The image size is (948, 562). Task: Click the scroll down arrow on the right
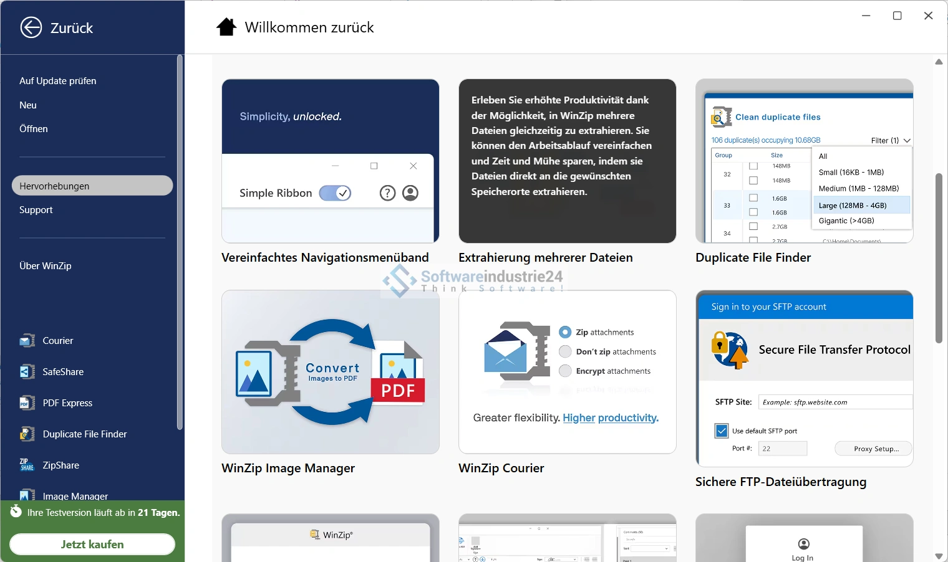(x=939, y=555)
